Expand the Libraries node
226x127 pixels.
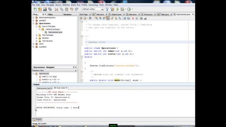tap(37, 38)
